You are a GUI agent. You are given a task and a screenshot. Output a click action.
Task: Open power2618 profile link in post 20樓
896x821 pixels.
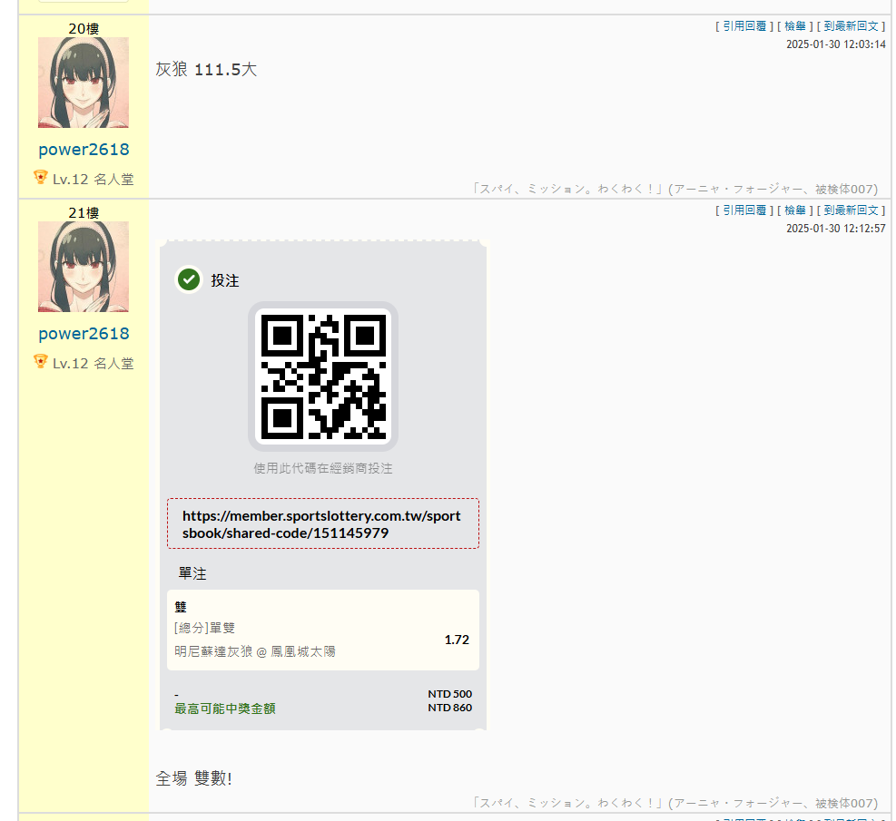tap(84, 150)
